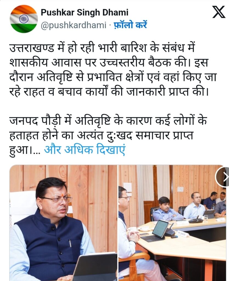Click the wall switch plate in meeting photo
This screenshot has width=229, height=281.
tap(180, 189)
